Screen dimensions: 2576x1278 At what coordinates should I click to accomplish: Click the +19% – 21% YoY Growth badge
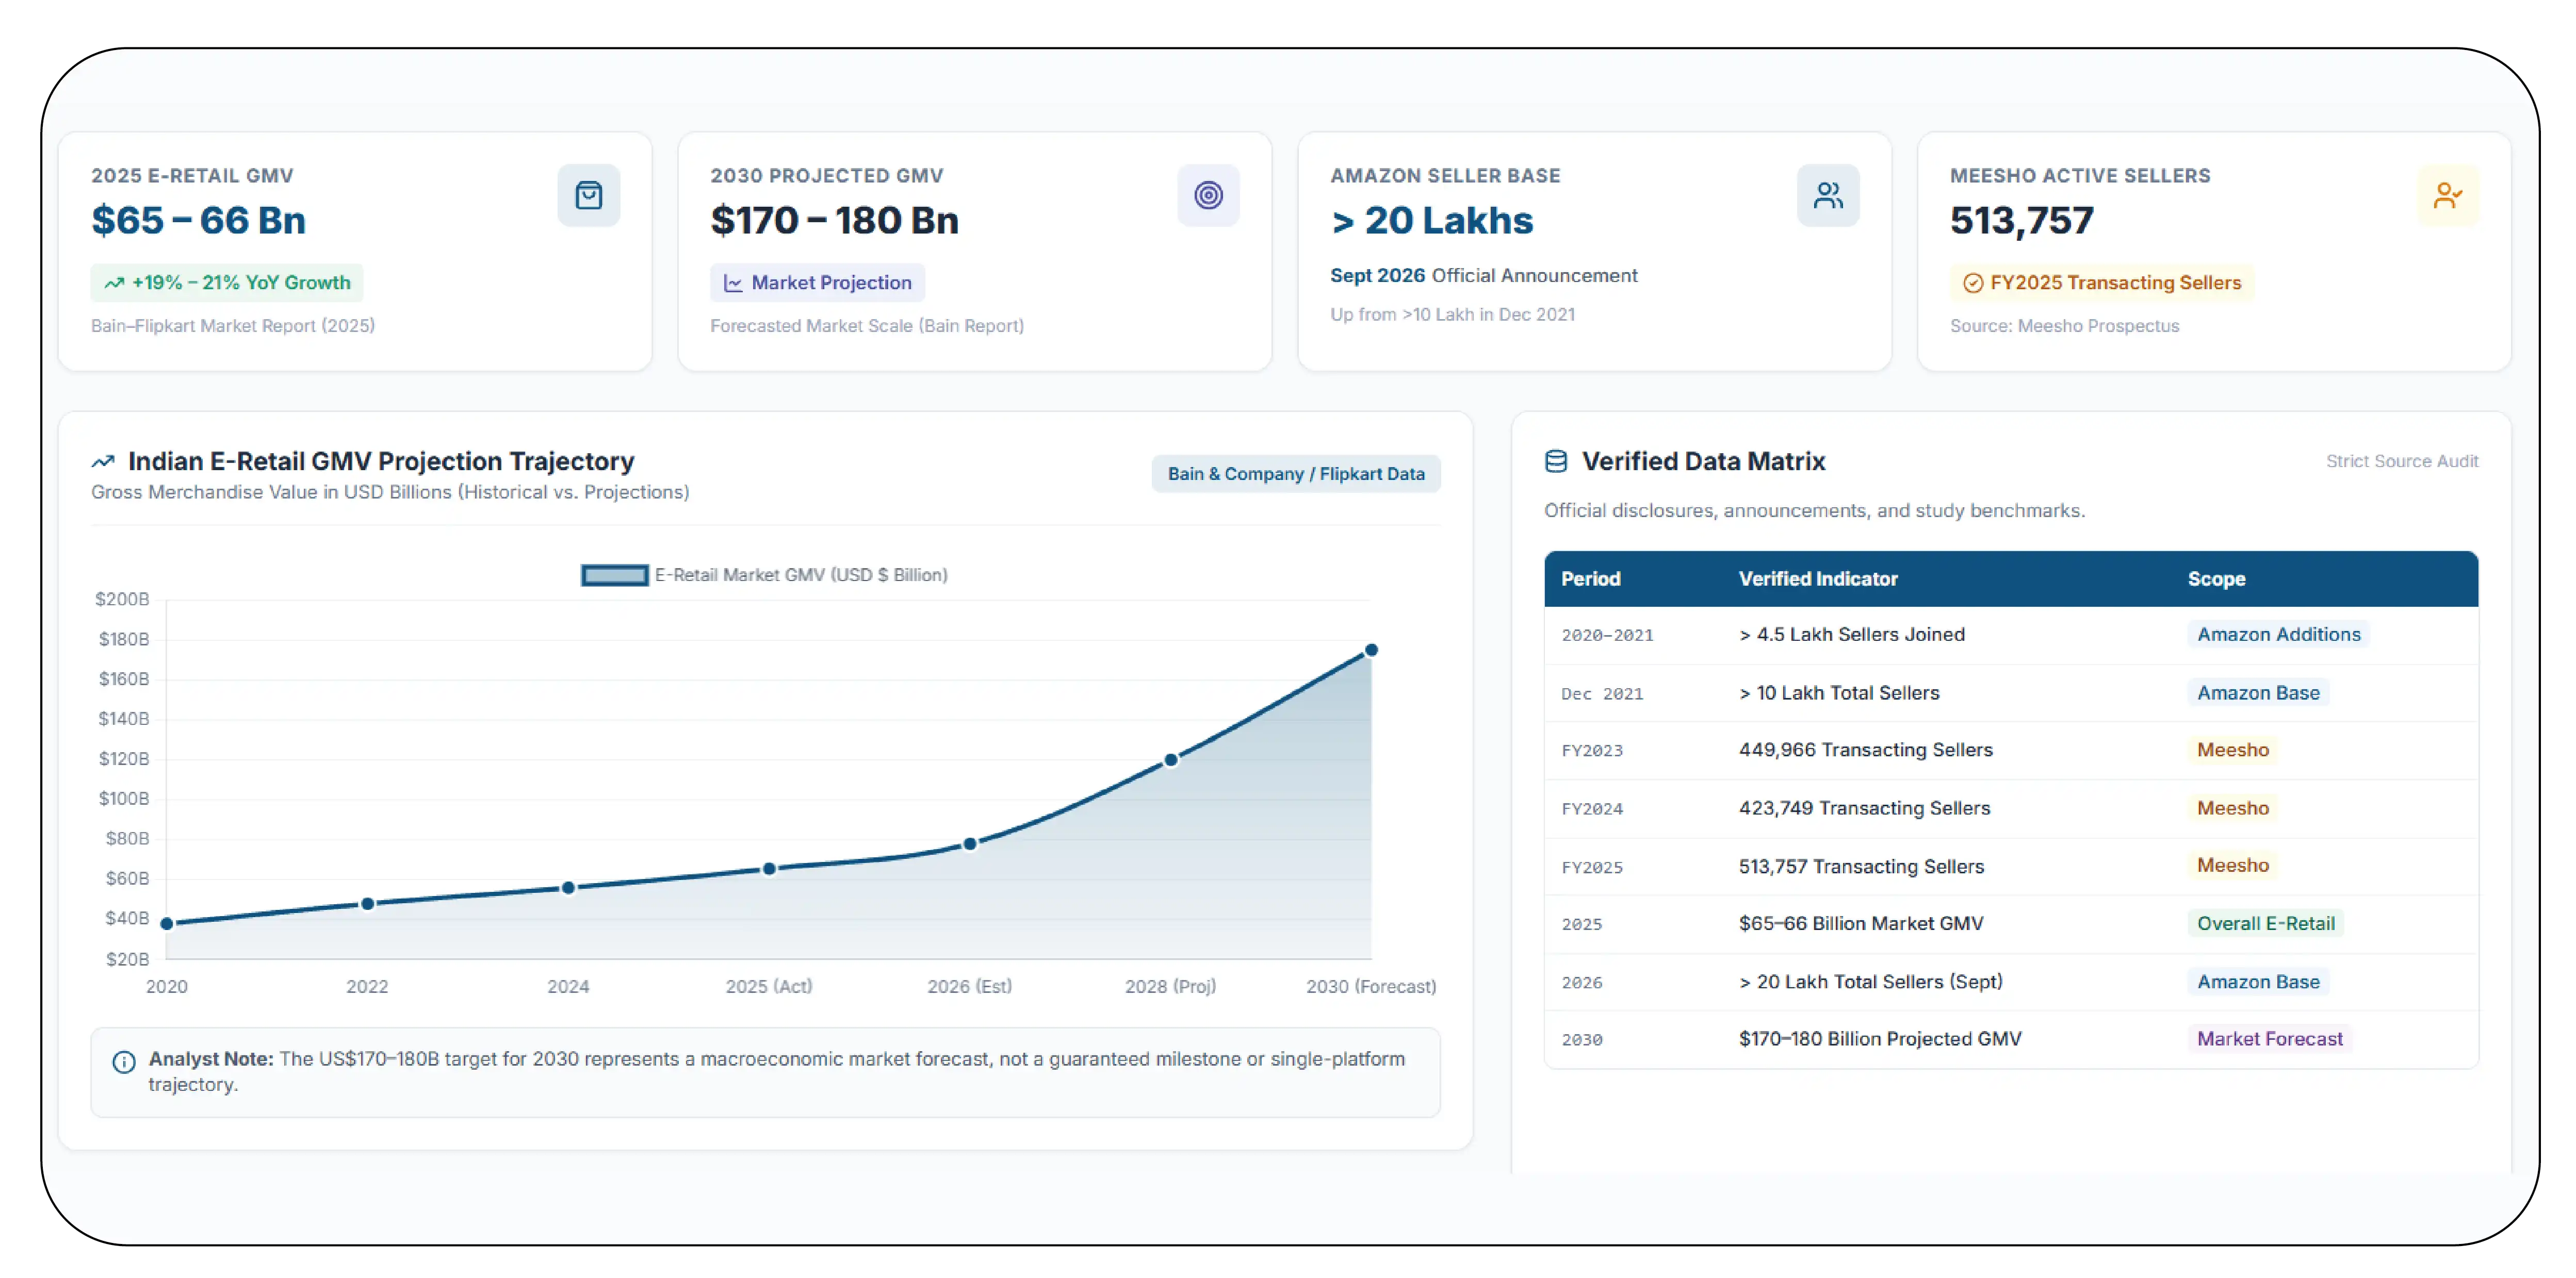[x=227, y=283]
